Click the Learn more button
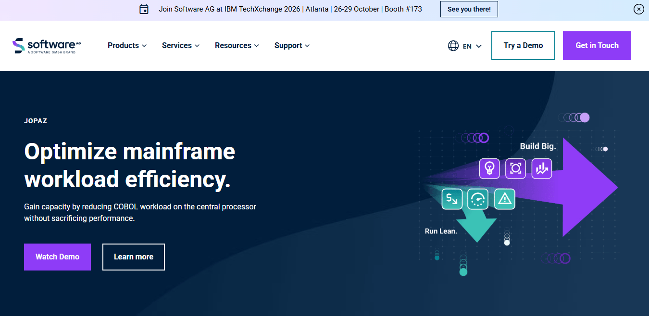 point(134,257)
